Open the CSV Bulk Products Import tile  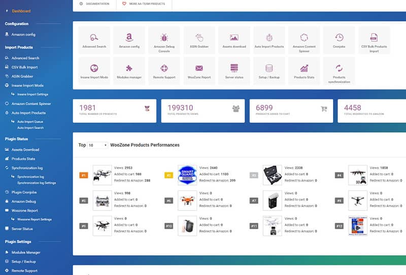pyautogui.click(x=374, y=40)
